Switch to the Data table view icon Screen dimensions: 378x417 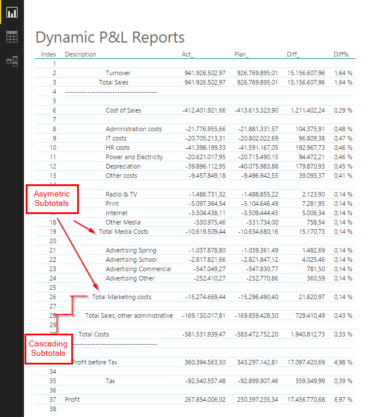pyautogui.click(x=12, y=37)
